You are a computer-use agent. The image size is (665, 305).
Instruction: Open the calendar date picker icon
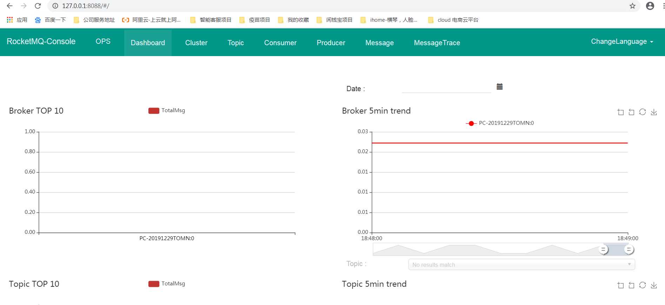500,87
